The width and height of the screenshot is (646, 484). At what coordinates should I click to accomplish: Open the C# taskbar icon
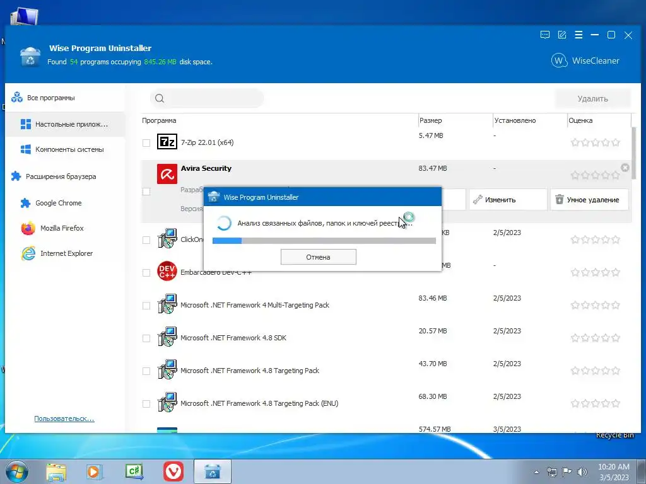[x=134, y=471]
